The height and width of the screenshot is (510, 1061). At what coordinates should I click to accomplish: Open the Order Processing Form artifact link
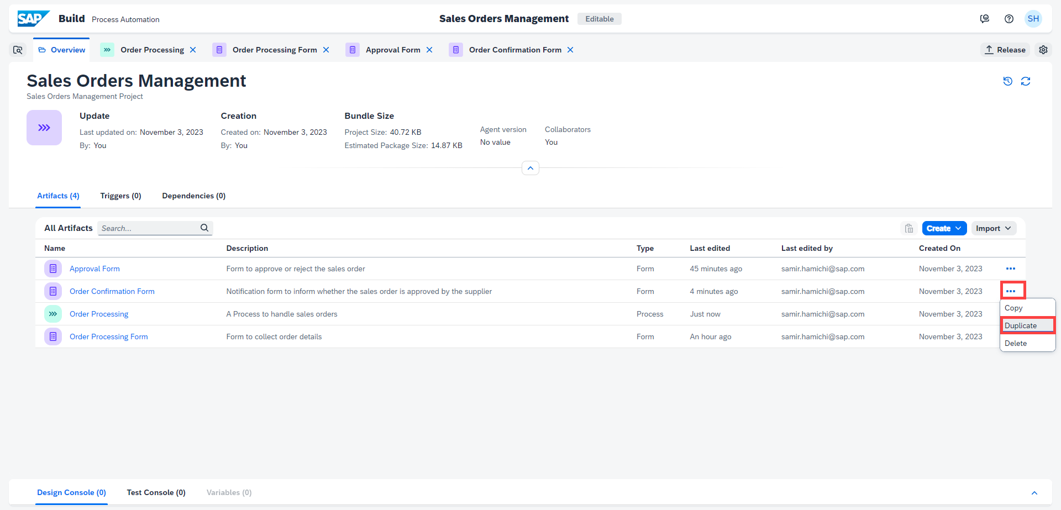[109, 337]
